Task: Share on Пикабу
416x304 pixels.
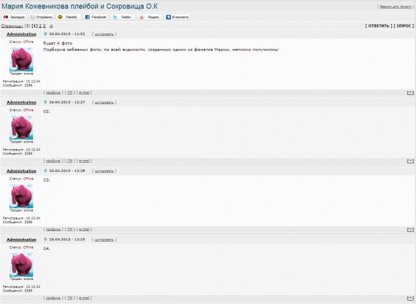Action: coord(68,17)
